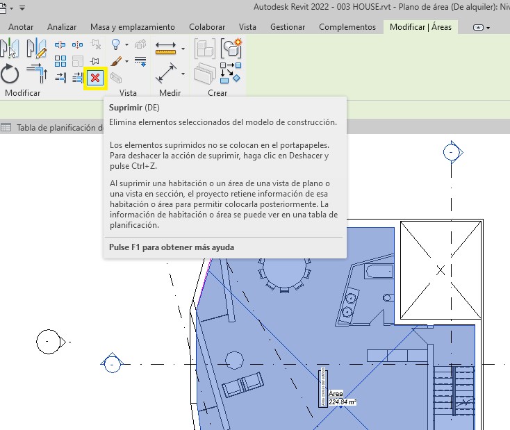510x430 pixels.
Task: Open the Gestionar ribbon tab
Action: pos(288,27)
